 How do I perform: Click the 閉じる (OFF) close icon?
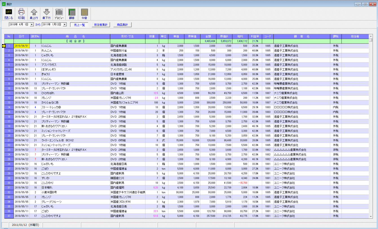click(x=9, y=14)
